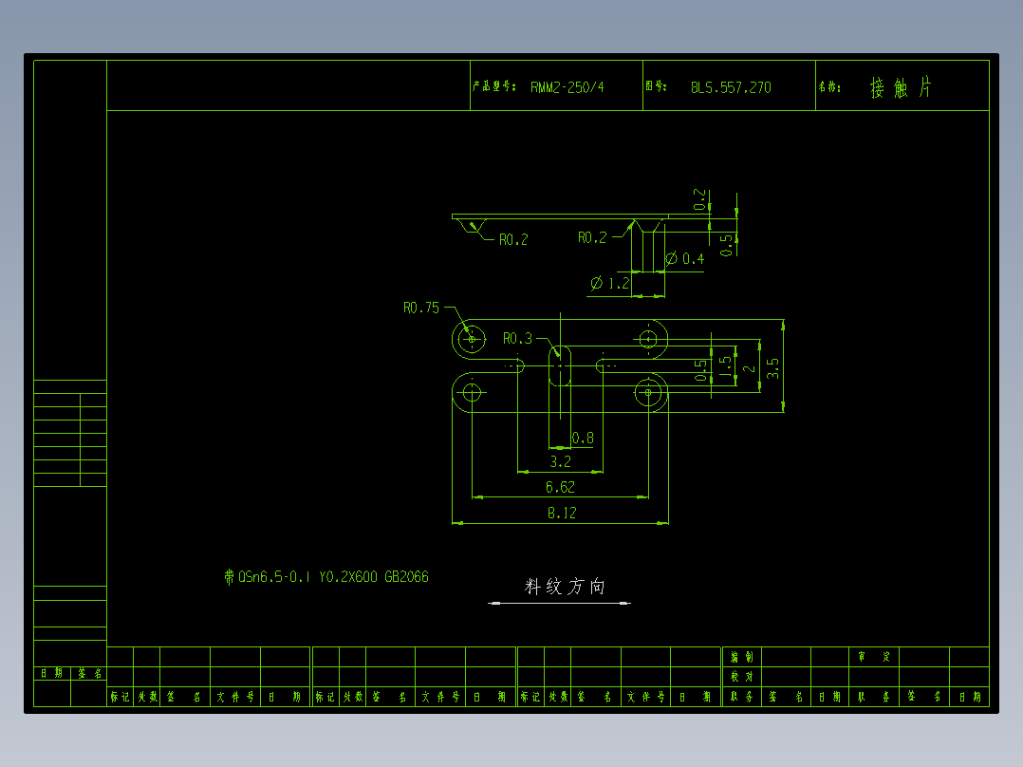The height and width of the screenshot is (767, 1023).
Task: Select the vertical '2' dimension value
Action: point(750,369)
